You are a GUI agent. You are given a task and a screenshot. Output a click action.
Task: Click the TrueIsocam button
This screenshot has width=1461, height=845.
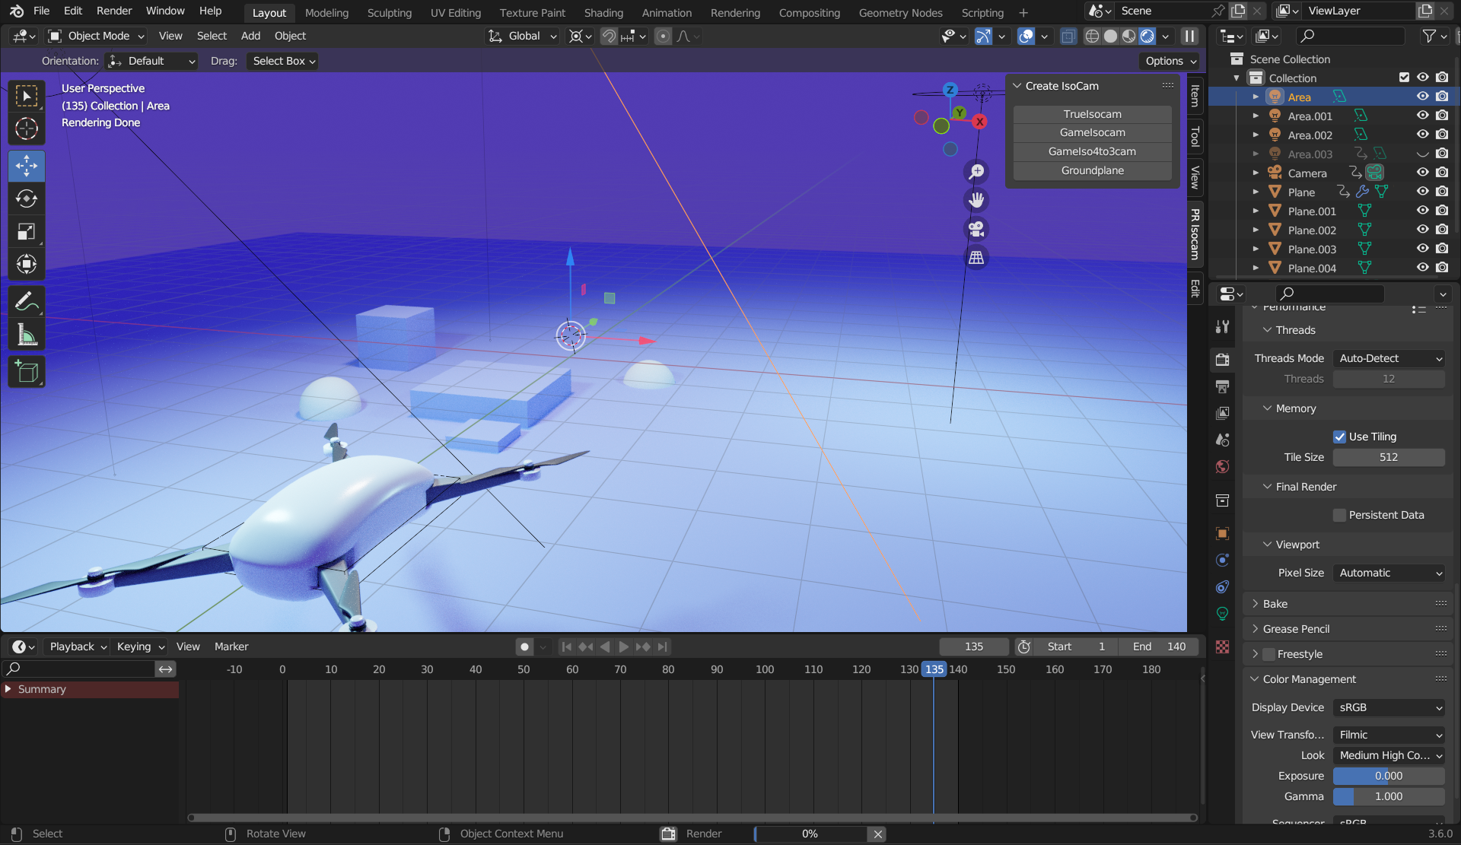1092,114
